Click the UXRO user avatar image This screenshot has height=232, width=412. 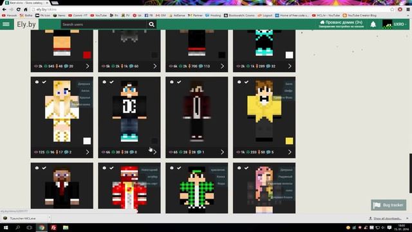point(387,24)
